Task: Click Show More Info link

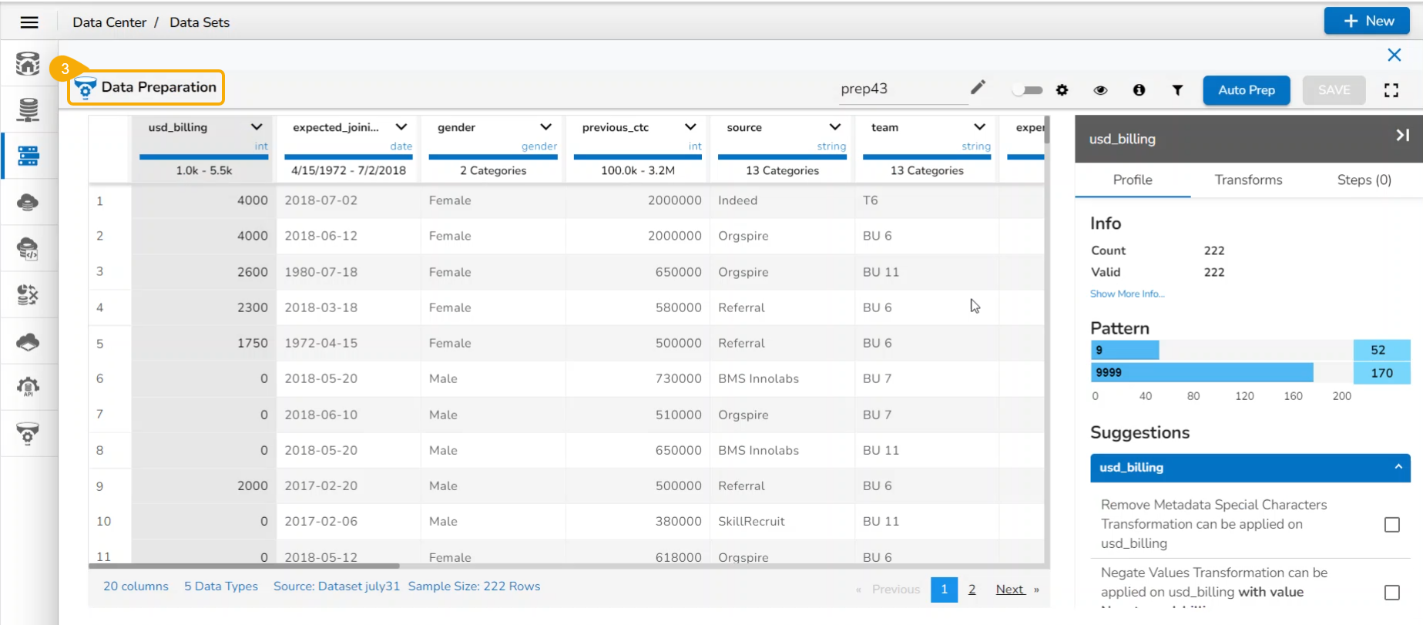Action: 1127,294
